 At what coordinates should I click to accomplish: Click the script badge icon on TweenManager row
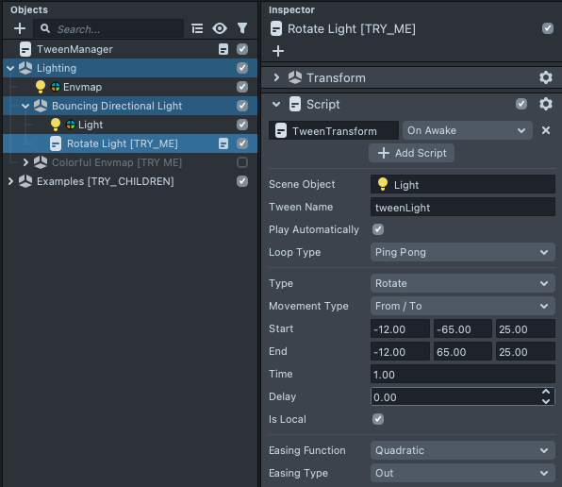pyautogui.click(x=223, y=49)
